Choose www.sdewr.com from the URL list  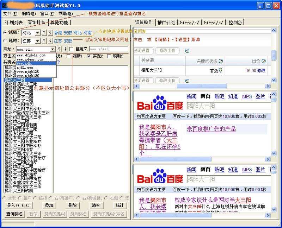click(36, 59)
